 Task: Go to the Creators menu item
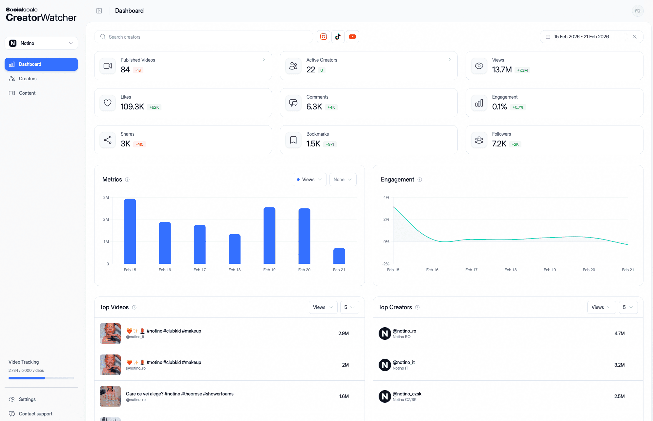tap(28, 79)
